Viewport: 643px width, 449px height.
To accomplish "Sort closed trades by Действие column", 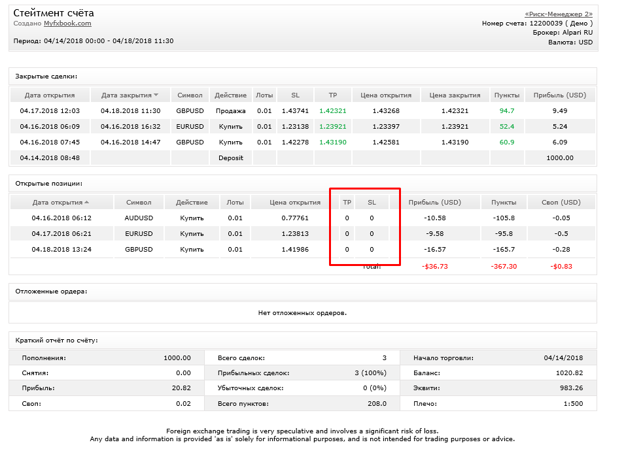I will point(230,95).
